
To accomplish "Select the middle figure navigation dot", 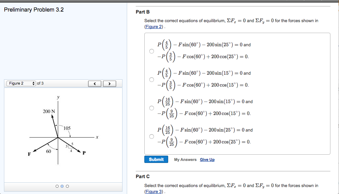I will pyautogui.click(x=63, y=186).
